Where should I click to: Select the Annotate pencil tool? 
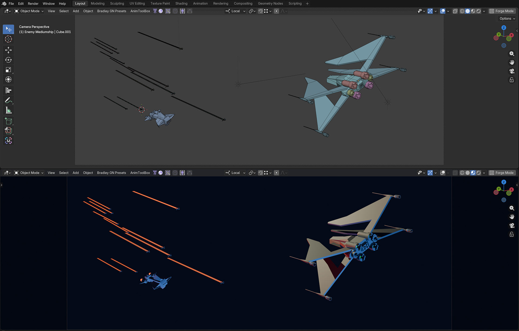point(8,100)
